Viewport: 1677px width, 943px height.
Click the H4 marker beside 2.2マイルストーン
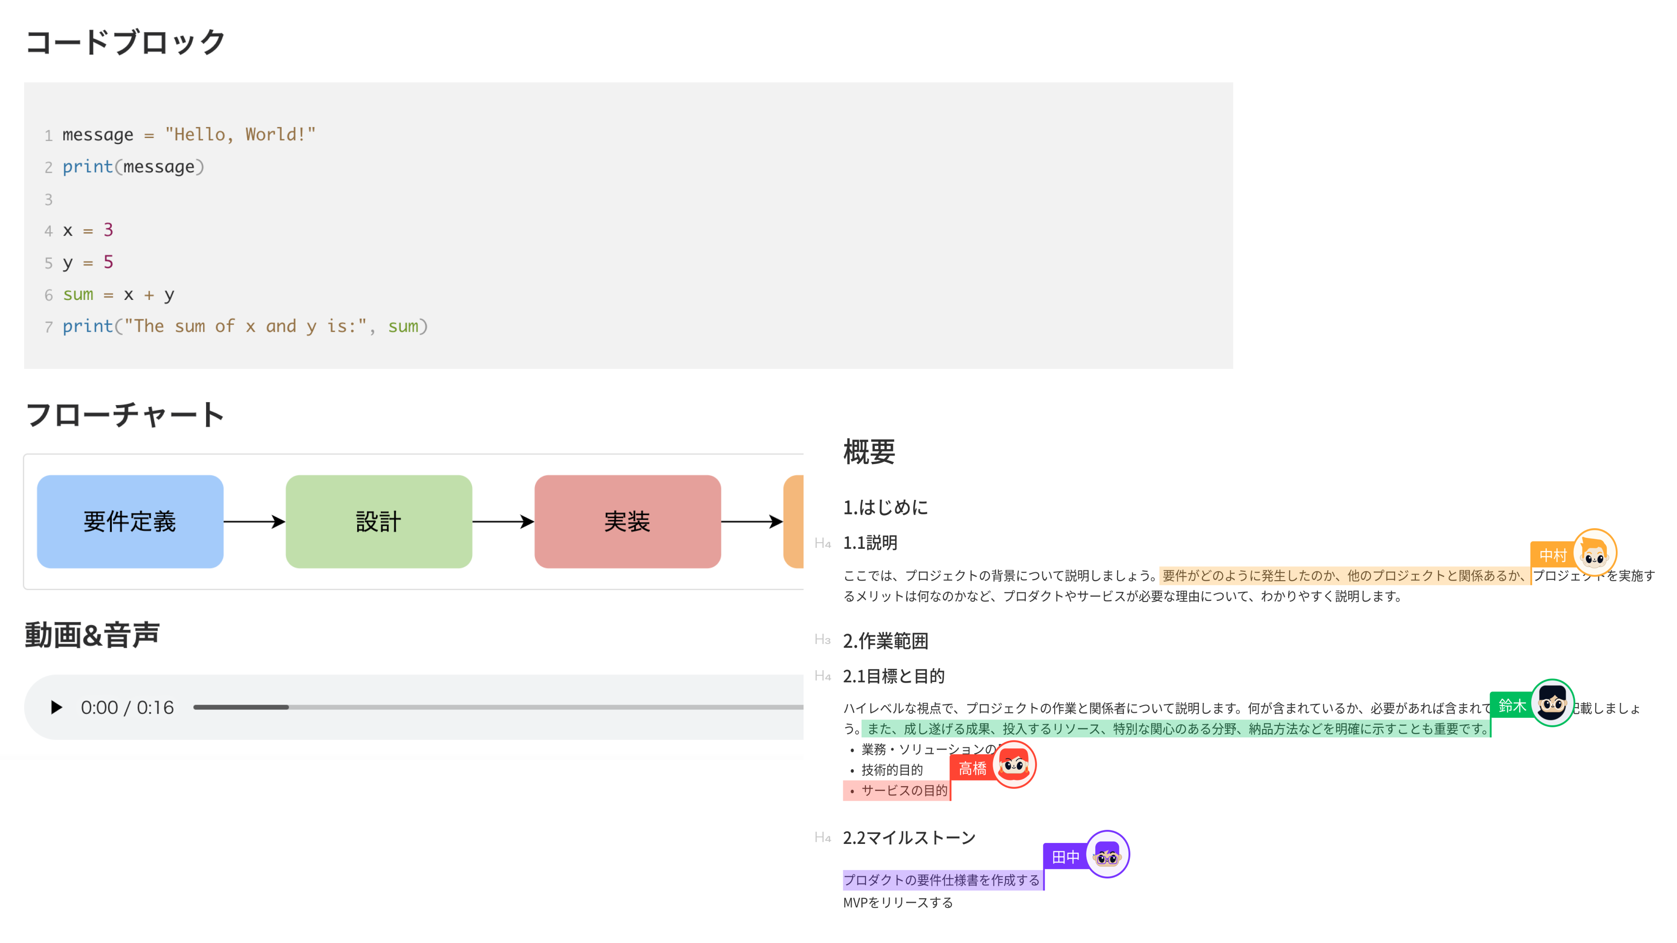pyautogui.click(x=824, y=838)
